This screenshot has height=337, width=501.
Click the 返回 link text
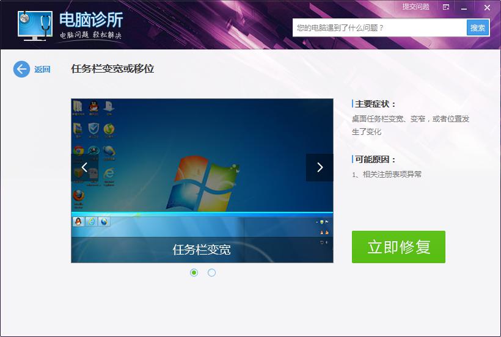click(x=42, y=69)
